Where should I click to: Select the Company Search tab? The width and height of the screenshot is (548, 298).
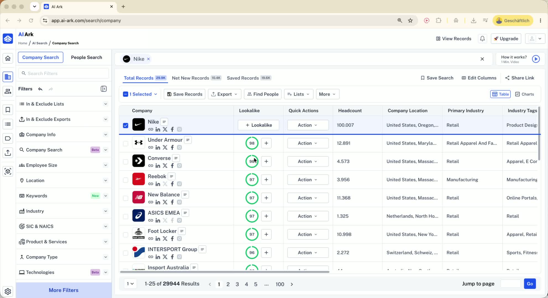41,57
